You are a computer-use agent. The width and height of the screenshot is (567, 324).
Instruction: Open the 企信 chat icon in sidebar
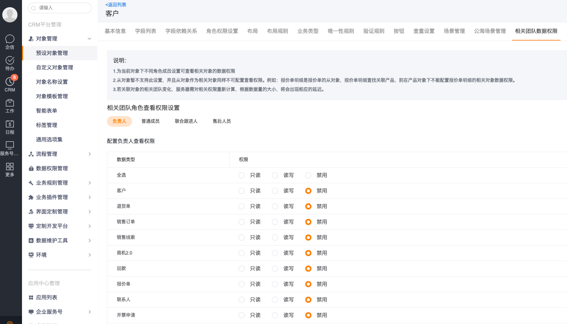(10, 39)
